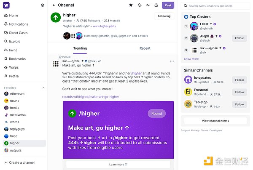
Task: Favorite the channel with the star icon
Action: [131, 5]
